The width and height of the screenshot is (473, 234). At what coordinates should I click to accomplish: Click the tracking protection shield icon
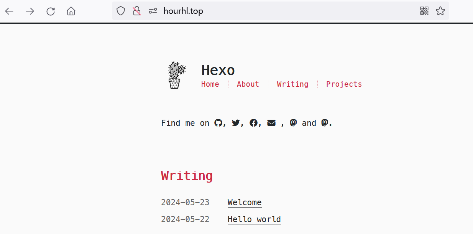[x=120, y=11]
